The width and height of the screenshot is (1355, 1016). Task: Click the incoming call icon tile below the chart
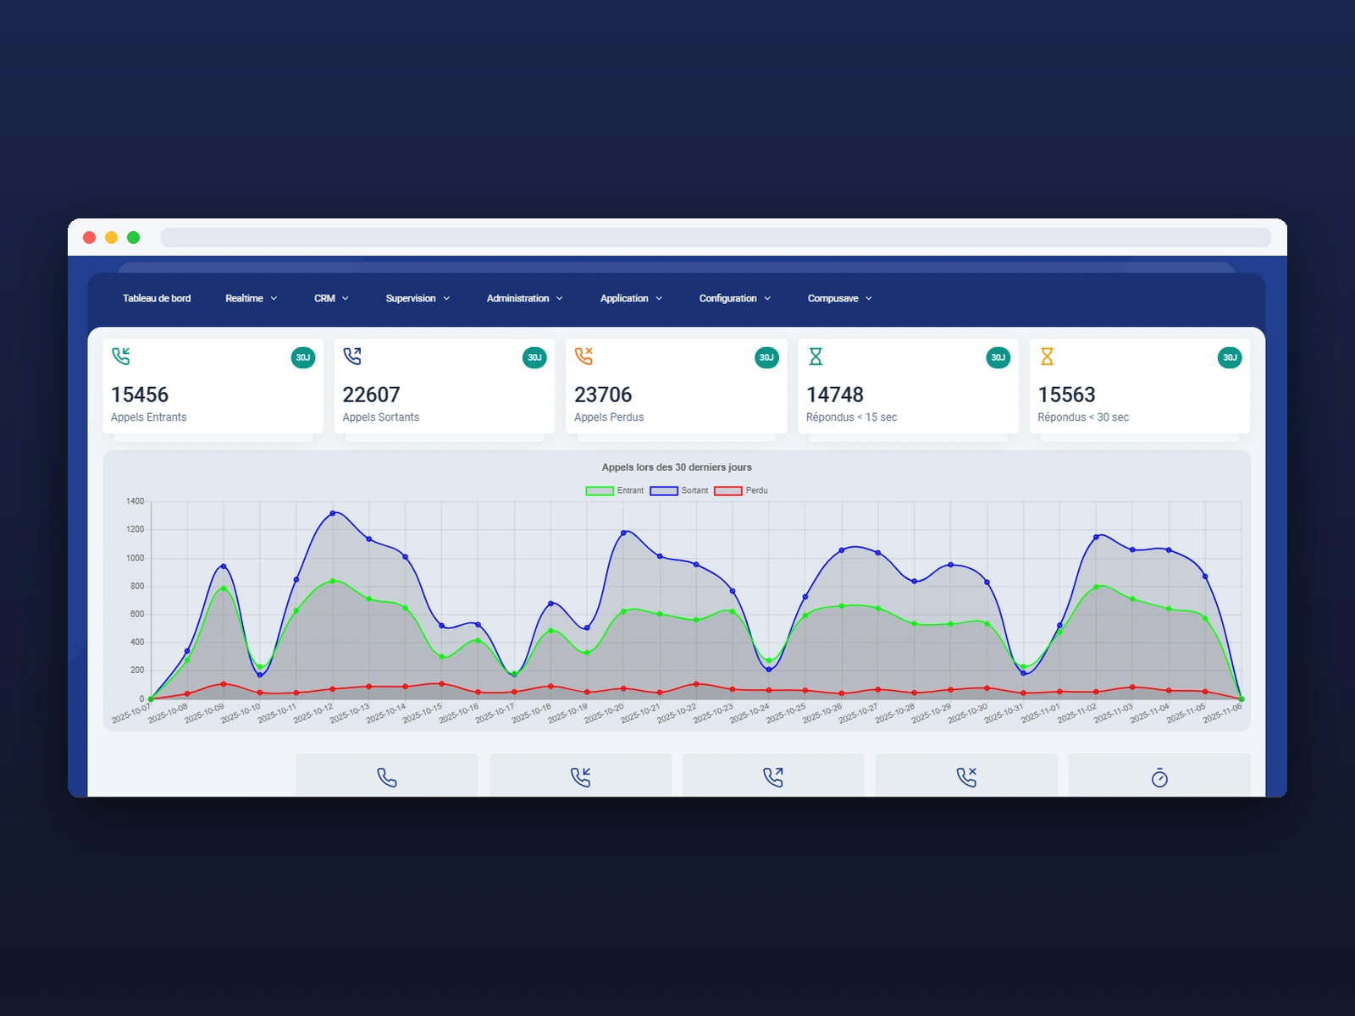pyautogui.click(x=580, y=776)
